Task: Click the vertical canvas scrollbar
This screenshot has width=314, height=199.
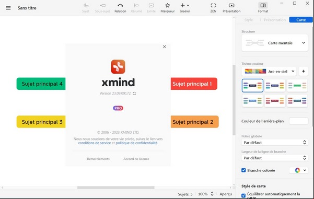Action: click(x=234, y=100)
